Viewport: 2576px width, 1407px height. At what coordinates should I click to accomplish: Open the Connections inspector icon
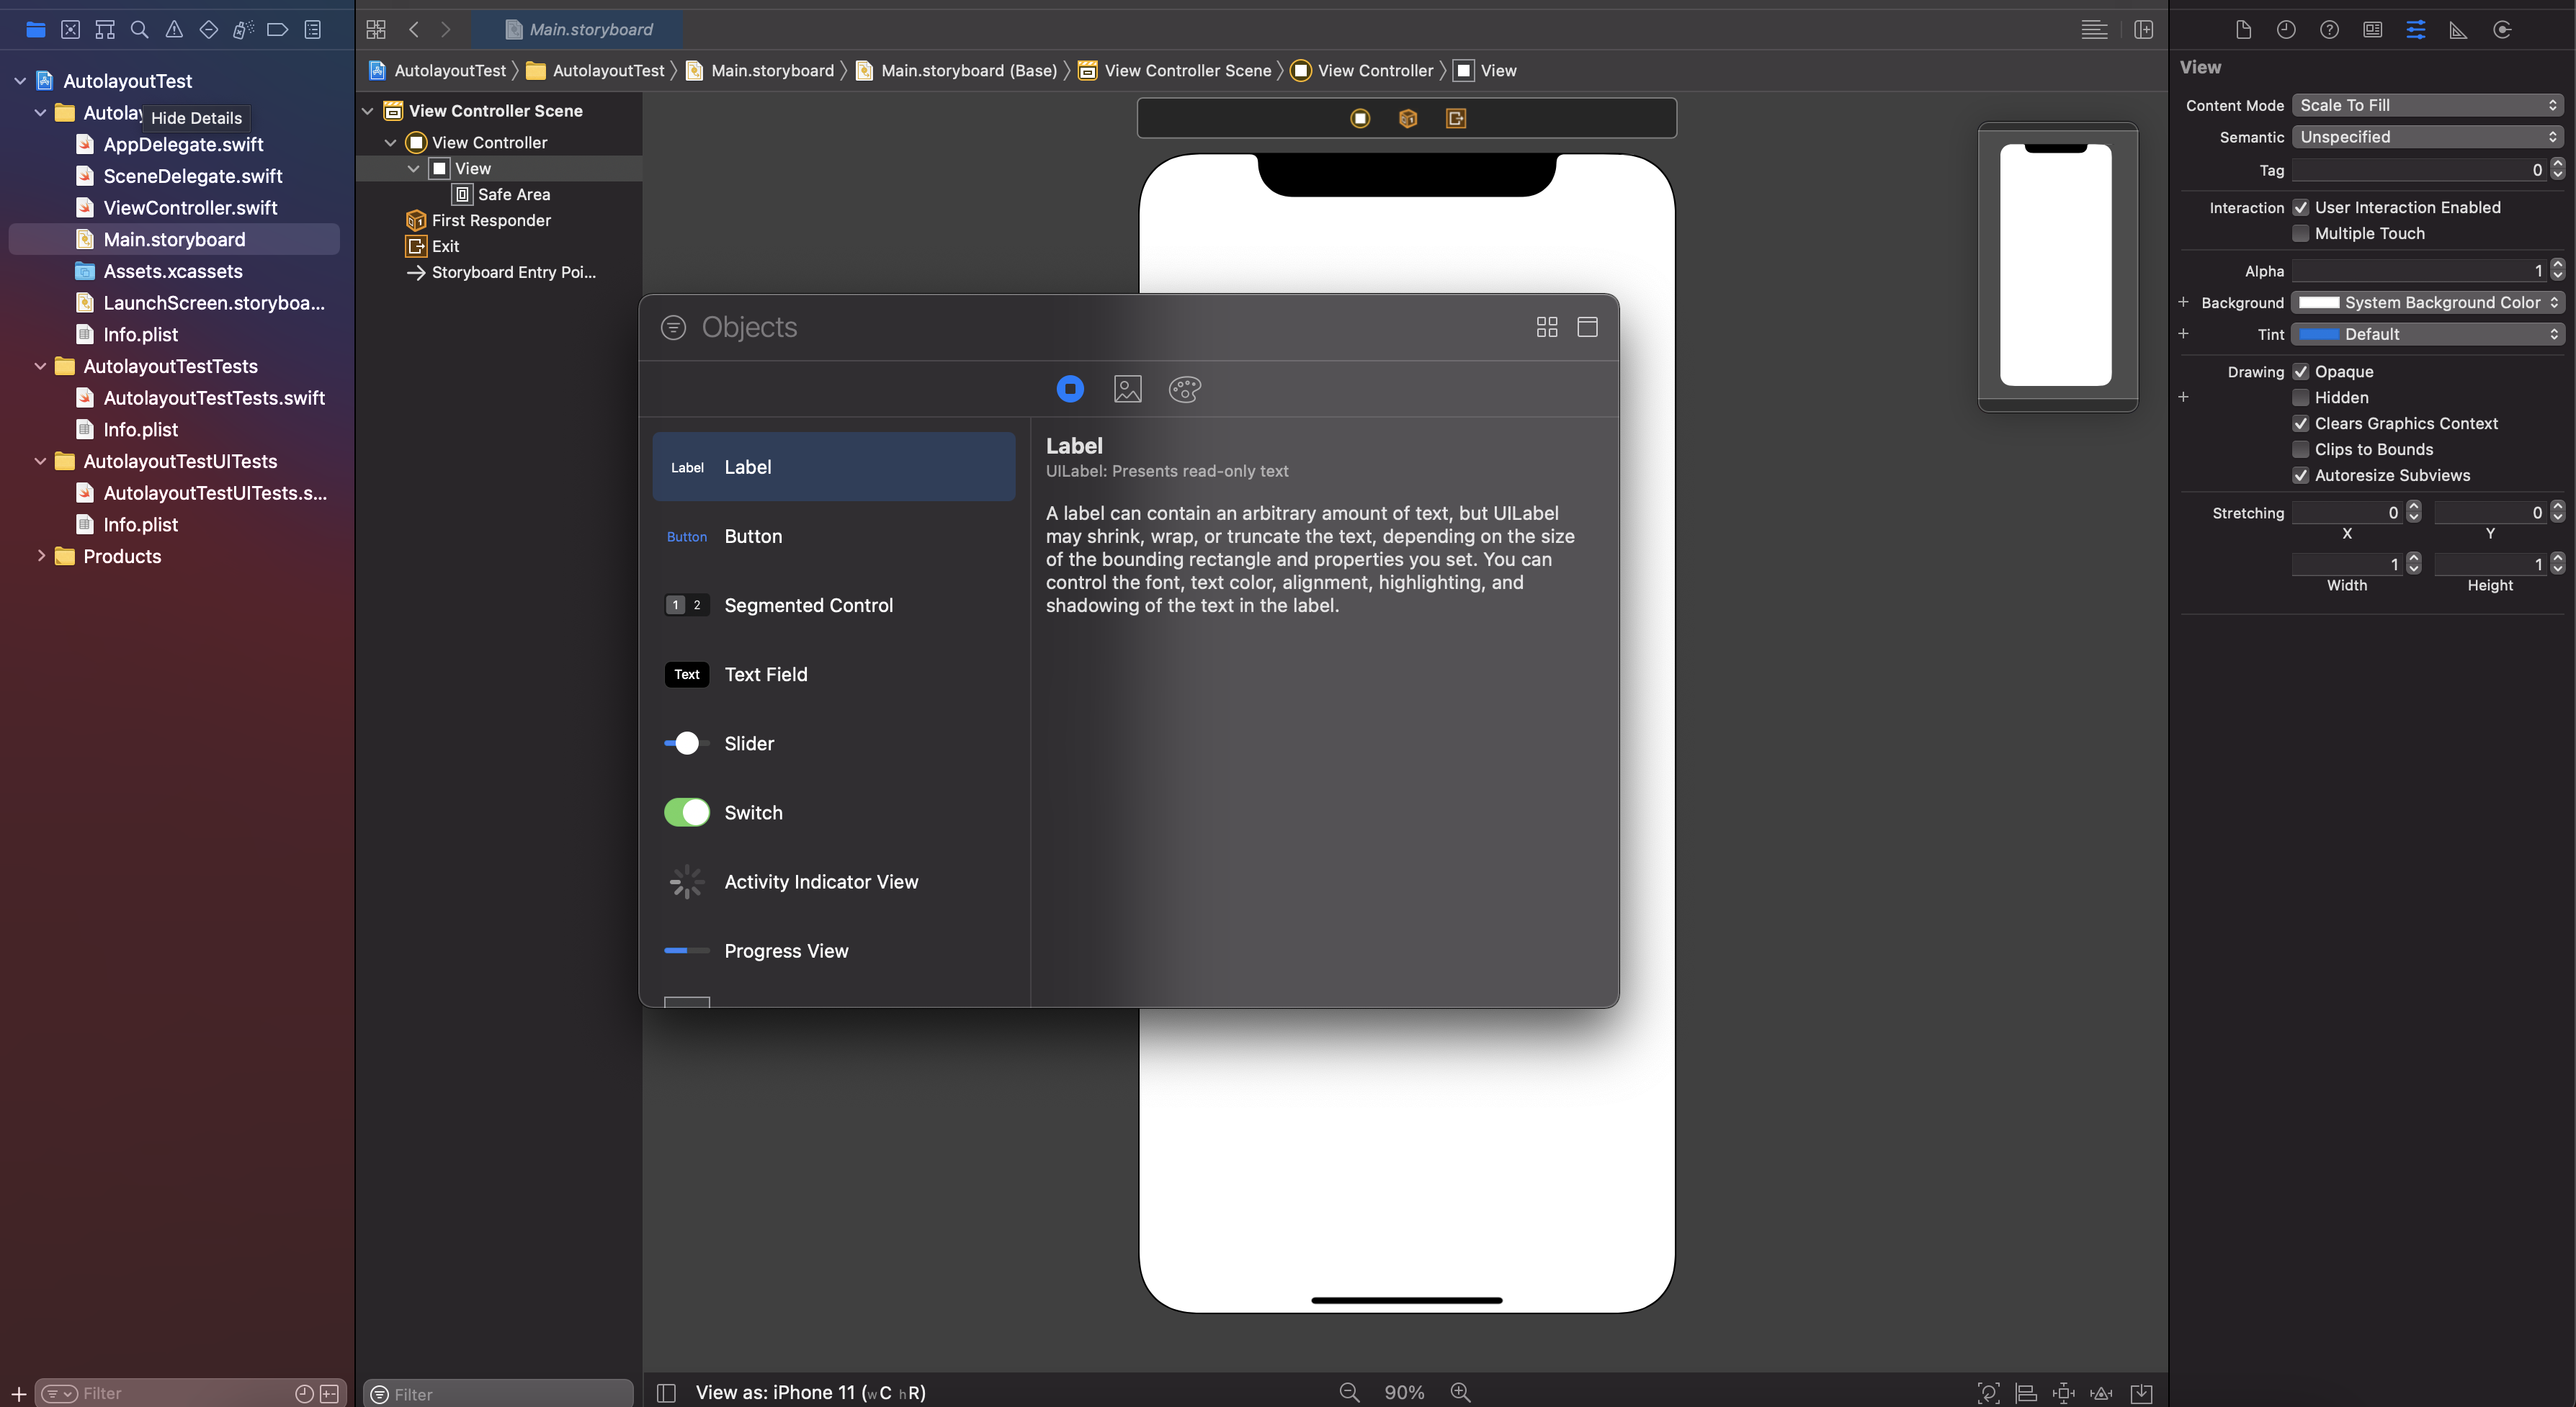tap(2502, 30)
